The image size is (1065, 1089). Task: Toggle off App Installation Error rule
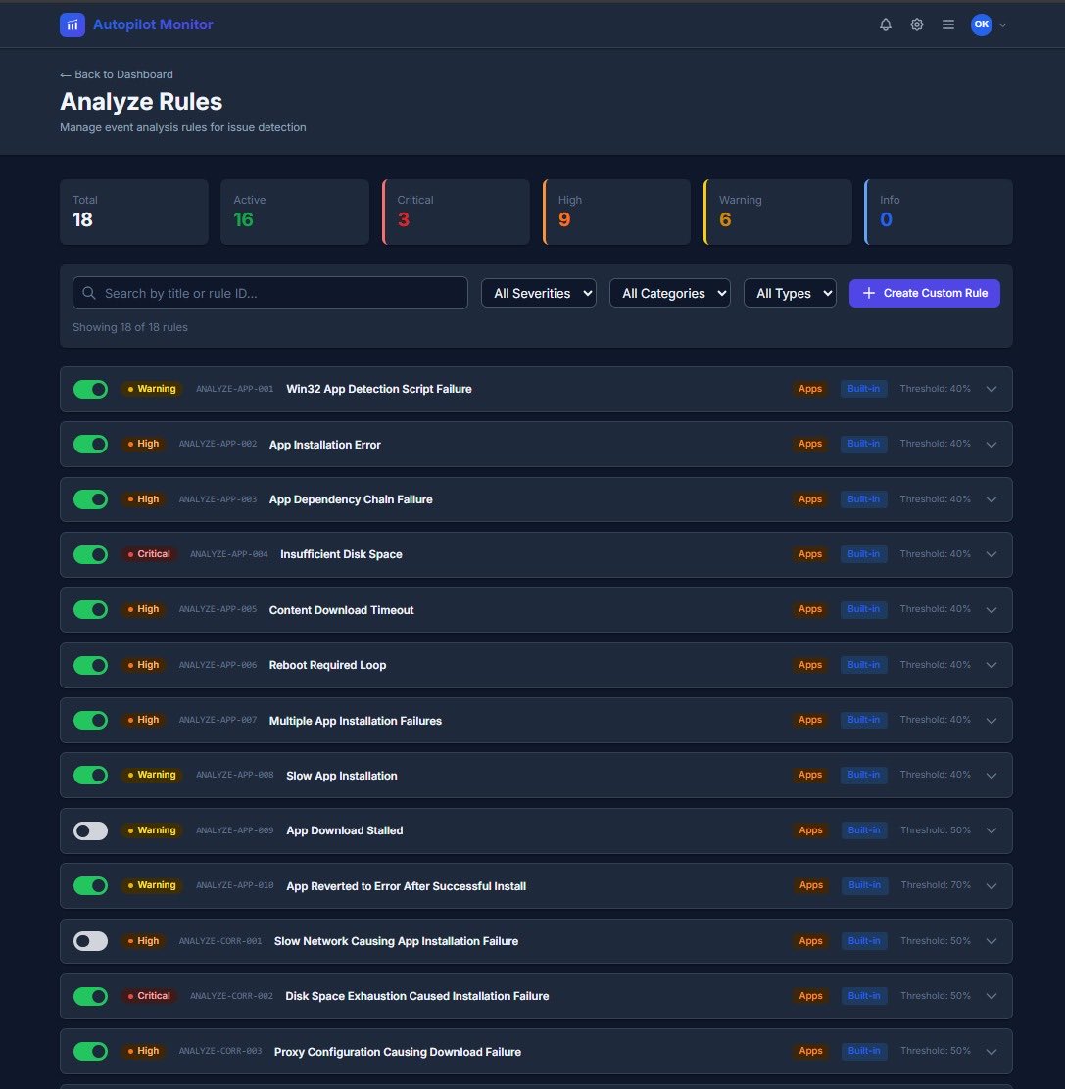pos(90,444)
